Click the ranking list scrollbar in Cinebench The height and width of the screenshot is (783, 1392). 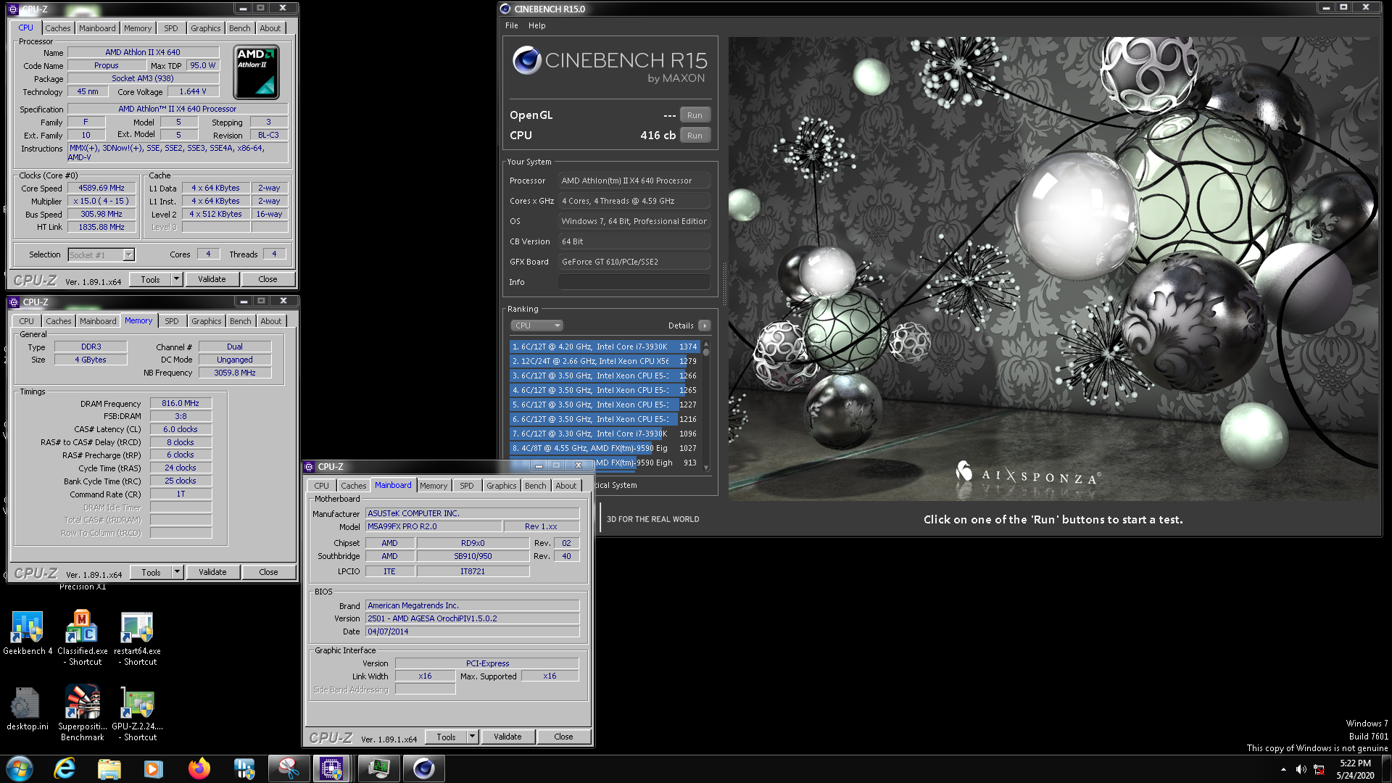coord(705,406)
